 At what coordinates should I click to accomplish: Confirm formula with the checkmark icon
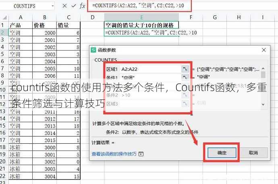point(74,6)
